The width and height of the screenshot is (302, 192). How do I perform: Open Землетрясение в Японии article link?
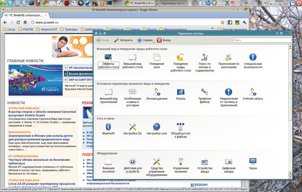pos(41,137)
